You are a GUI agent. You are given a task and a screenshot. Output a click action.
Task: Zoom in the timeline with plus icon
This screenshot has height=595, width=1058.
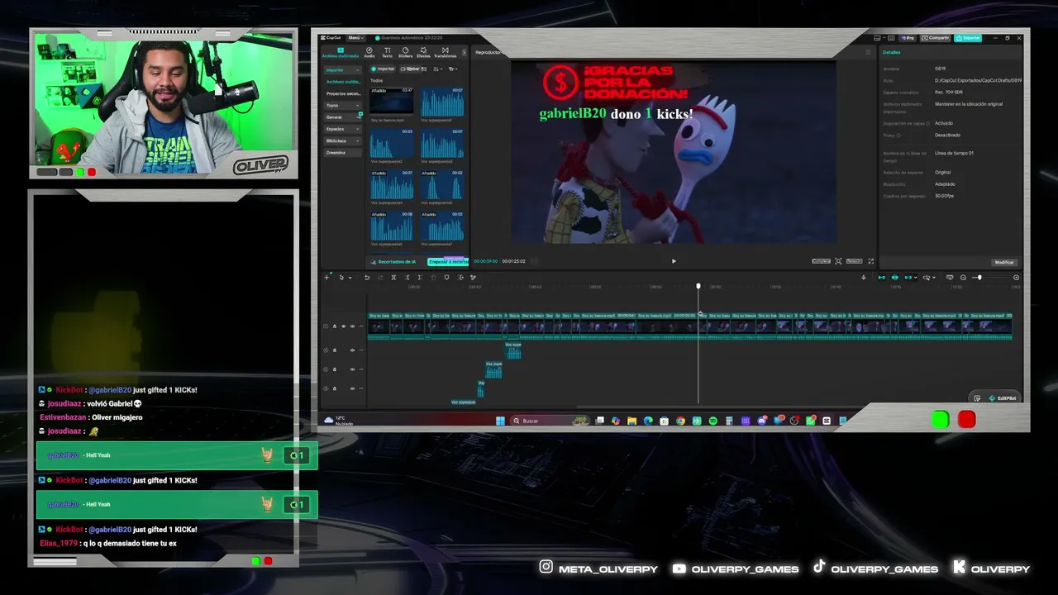coord(1016,278)
